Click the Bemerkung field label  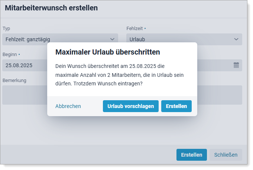[x=14, y=81]
